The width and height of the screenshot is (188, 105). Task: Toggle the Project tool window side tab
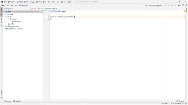click(x=1, y=11)
